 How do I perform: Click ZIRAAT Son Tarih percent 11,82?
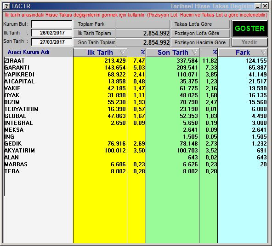[x=210, y=60]
